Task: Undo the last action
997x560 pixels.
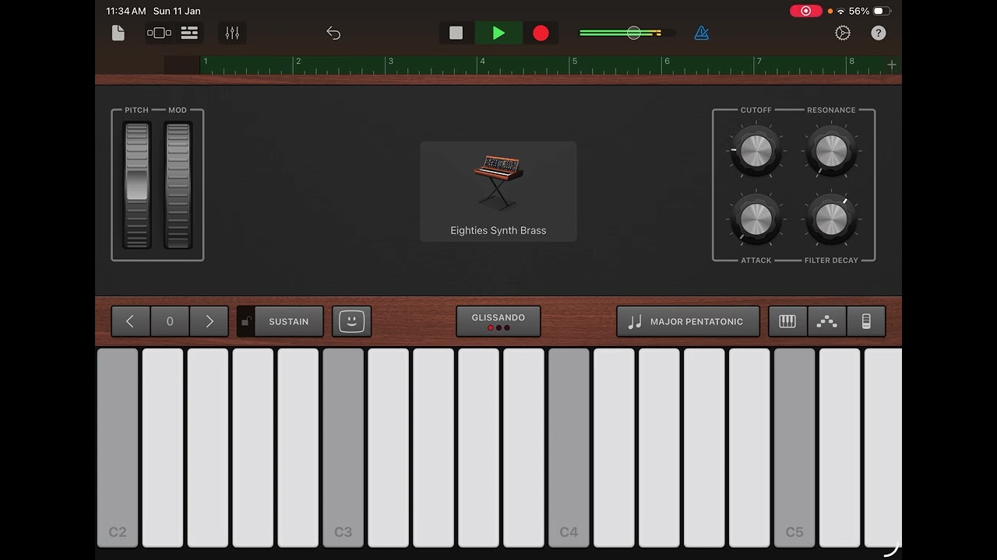Action: [x=333, y=33]
